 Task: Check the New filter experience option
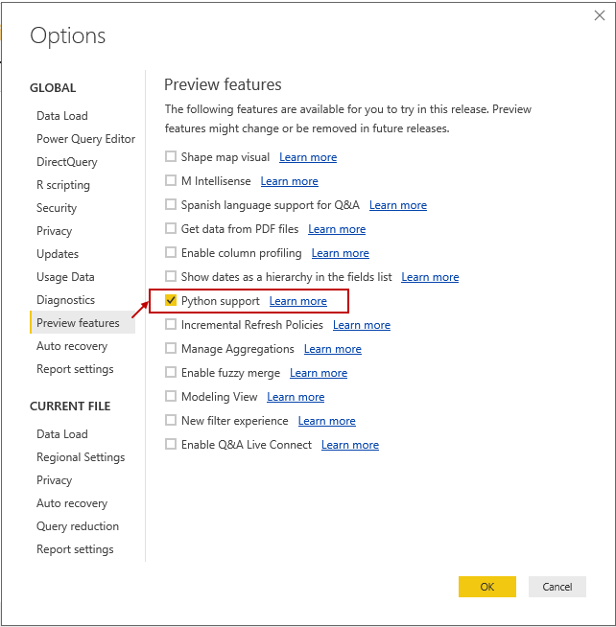pyautogui.click(x=171, y=421)
